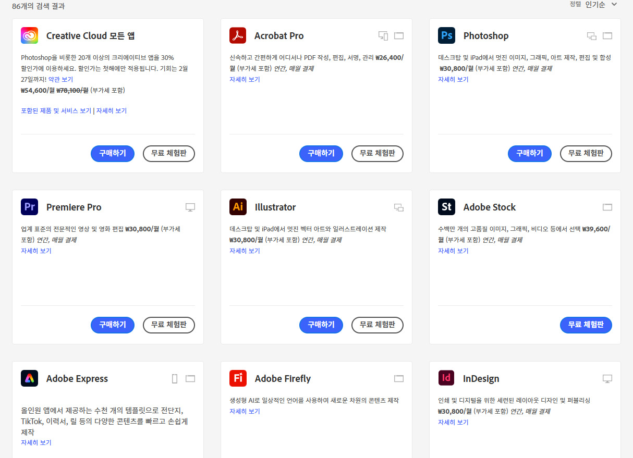The height and width of the screenshot is (458, 633).
Task: Click 구매하기 for Illustrator
Action: tap(321, 325)
